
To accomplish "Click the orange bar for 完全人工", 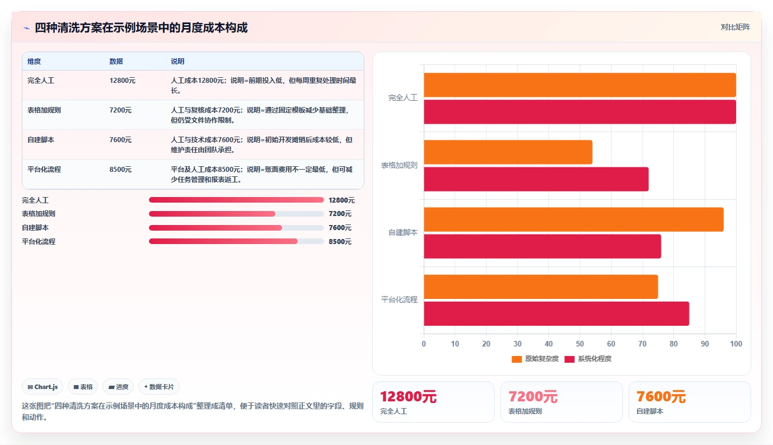I will pos(580,85).
